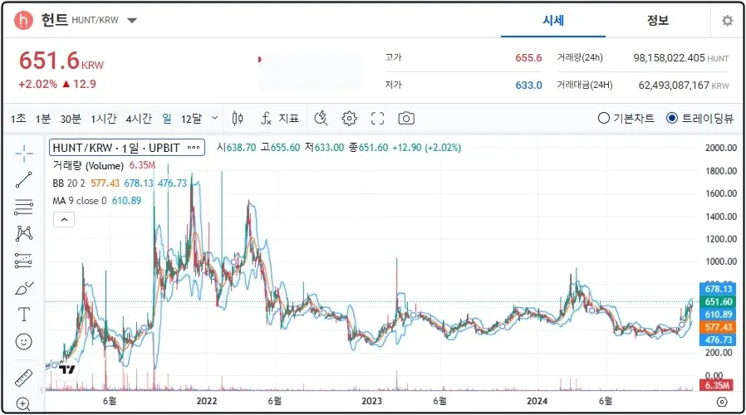Click the 고가 655.6 high value

click(x=528, y=58)
